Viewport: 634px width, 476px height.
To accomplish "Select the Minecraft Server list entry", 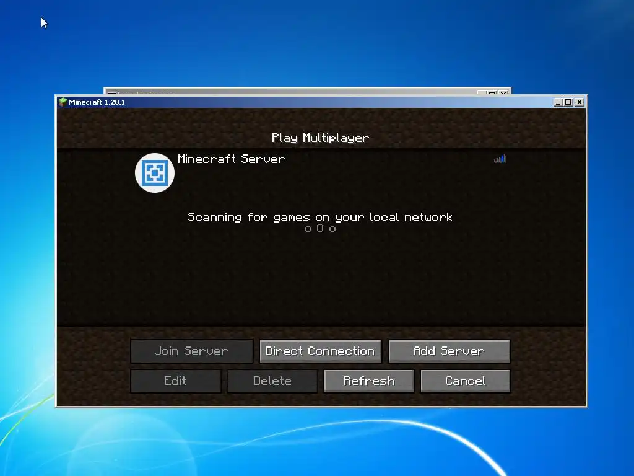I will pyautogui.click(x=320, y=173).
